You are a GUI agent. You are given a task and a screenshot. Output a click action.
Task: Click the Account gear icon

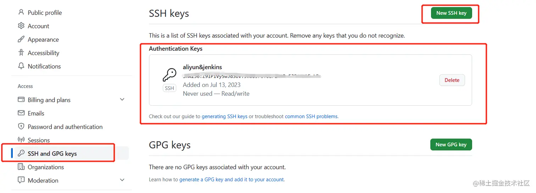(21, 26)
